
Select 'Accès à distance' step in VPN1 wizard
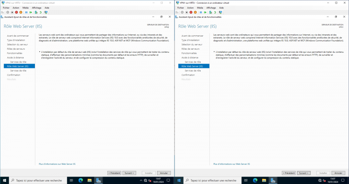[190, 58]
